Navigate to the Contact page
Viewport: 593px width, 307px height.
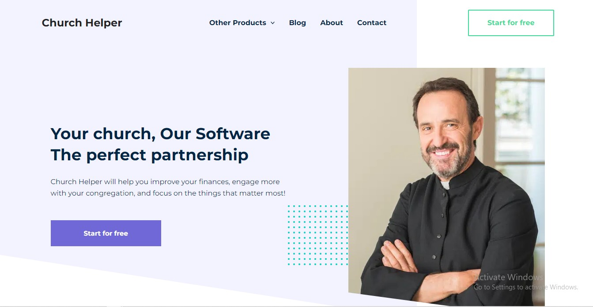(x=372, y=23)
